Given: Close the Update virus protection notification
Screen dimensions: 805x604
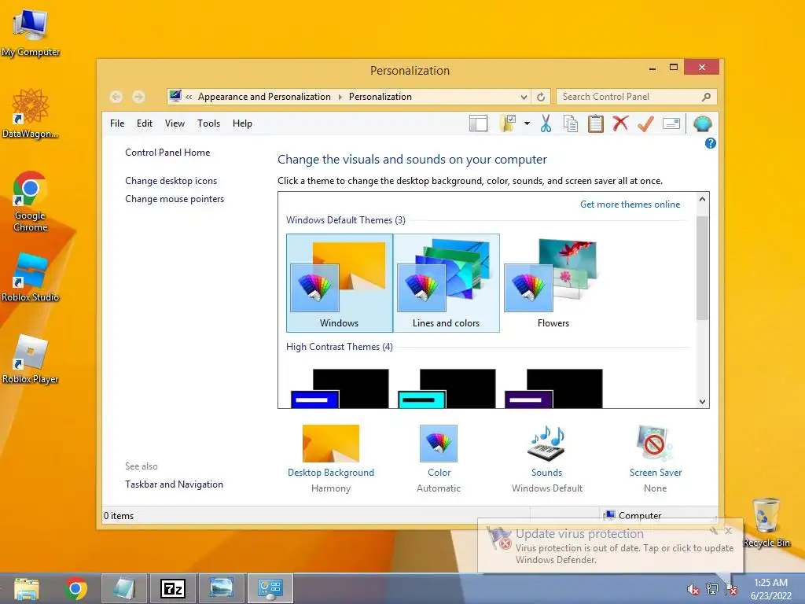Looking at the screenshot, I should pos(728,531).
